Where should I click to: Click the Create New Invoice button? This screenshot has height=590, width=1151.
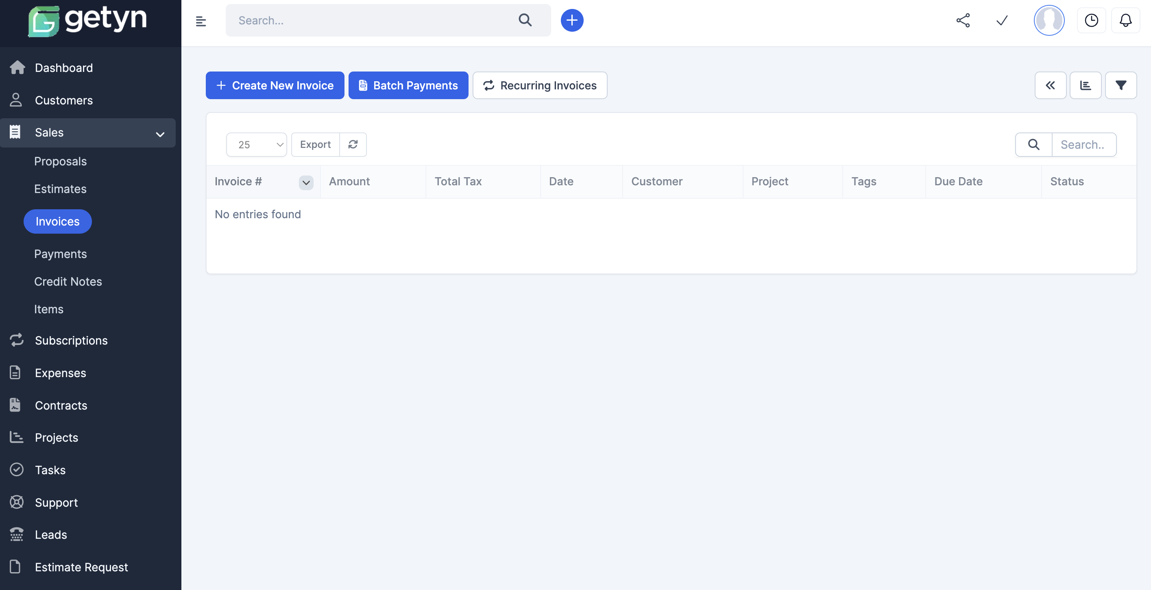(x=275, y=85)
